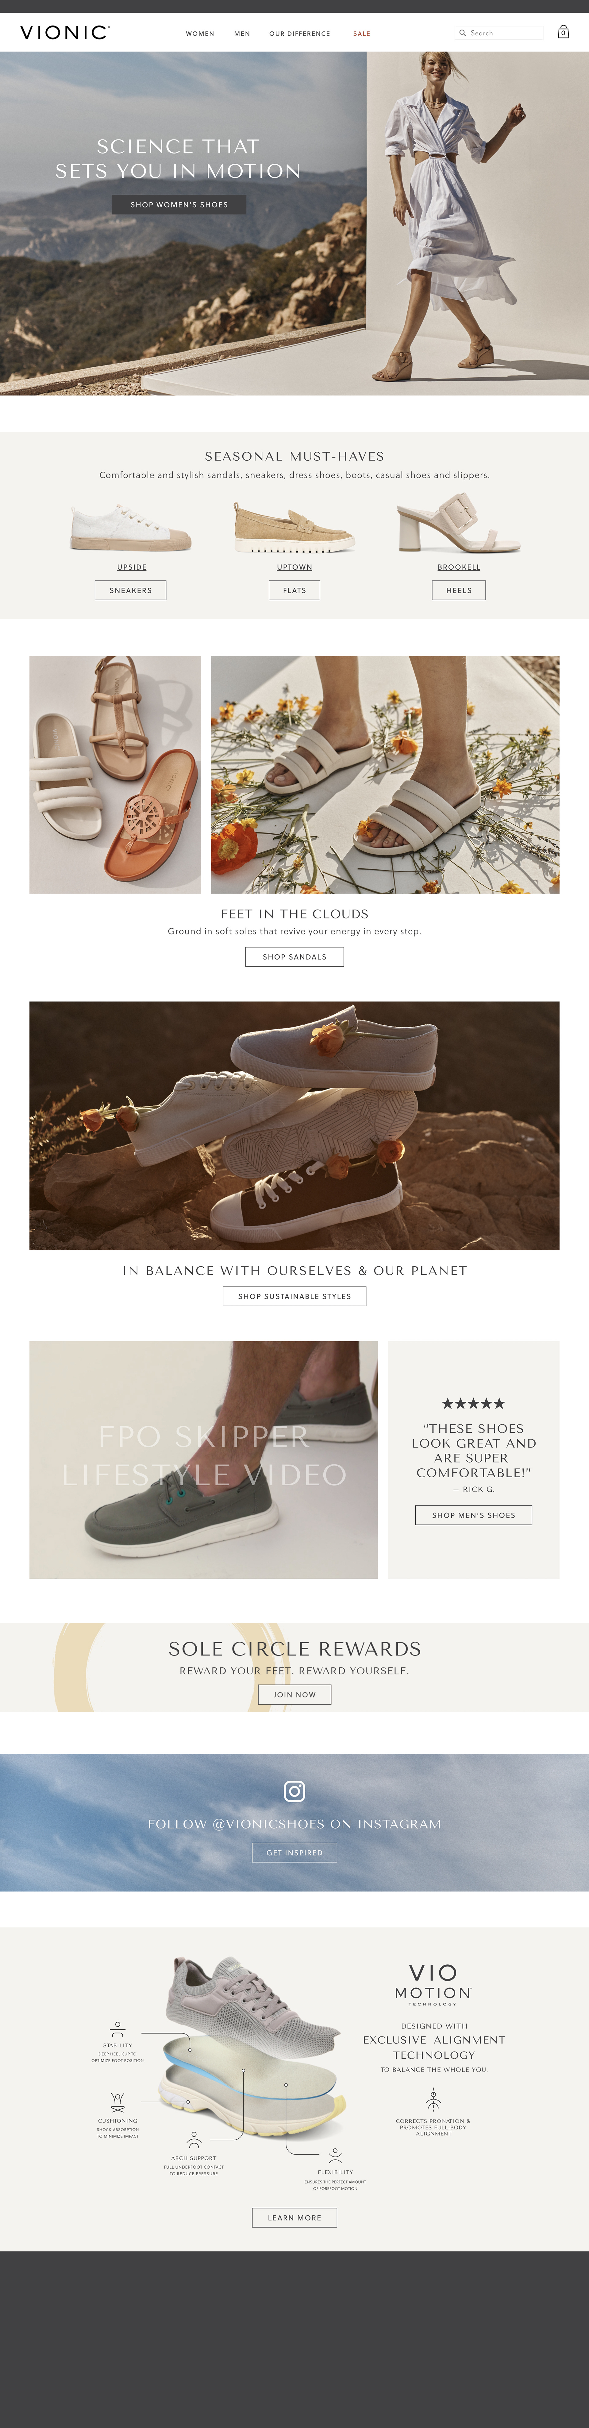Click the Sneakers button
This screenshot has width=589, height=2428.
(x=131, y=590)
